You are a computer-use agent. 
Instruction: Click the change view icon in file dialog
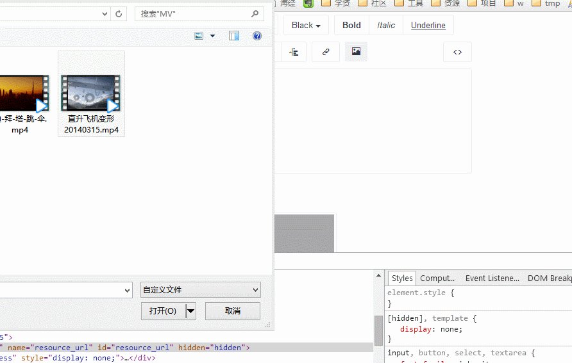(x=199, y=36)
